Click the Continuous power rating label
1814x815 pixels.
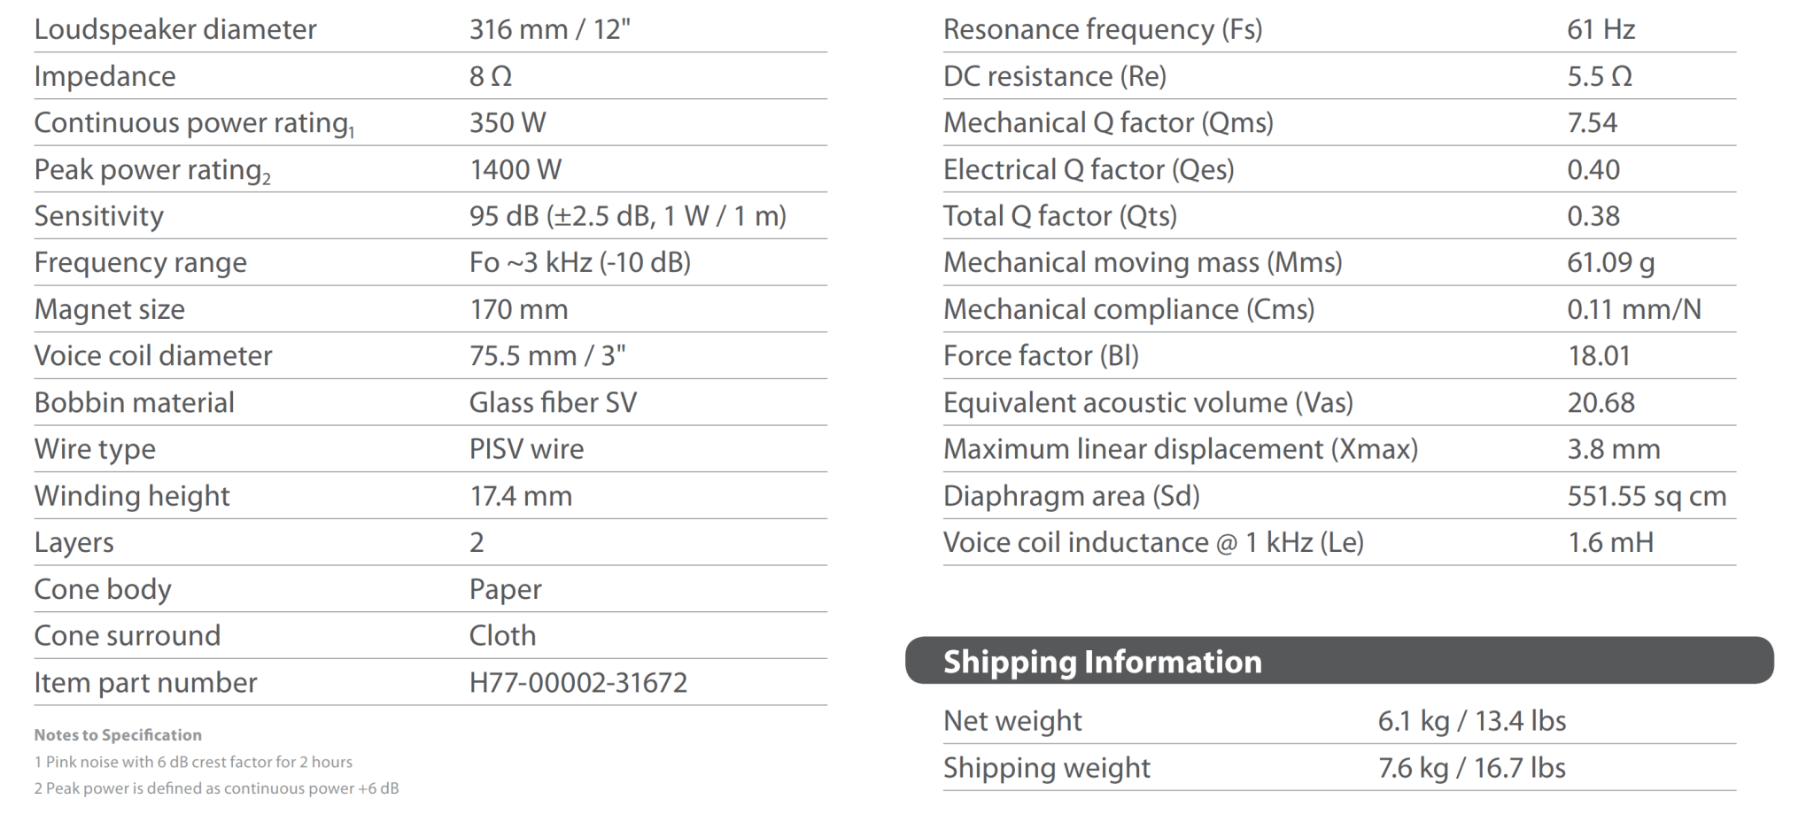click(x=194, y=123)
